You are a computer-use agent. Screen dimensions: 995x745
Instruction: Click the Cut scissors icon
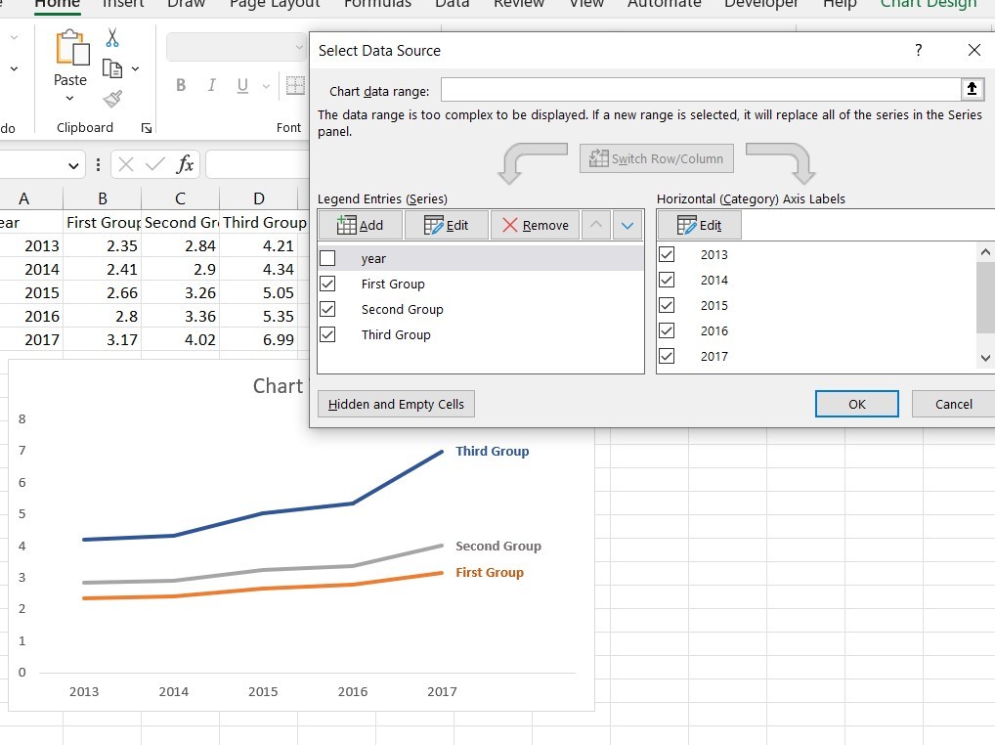point(112,38)
